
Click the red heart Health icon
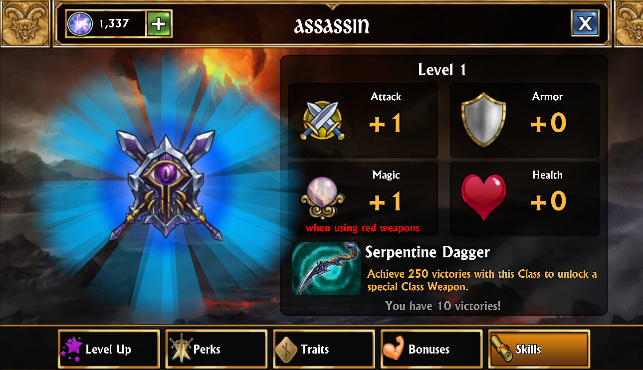click(x=483, y=197)
